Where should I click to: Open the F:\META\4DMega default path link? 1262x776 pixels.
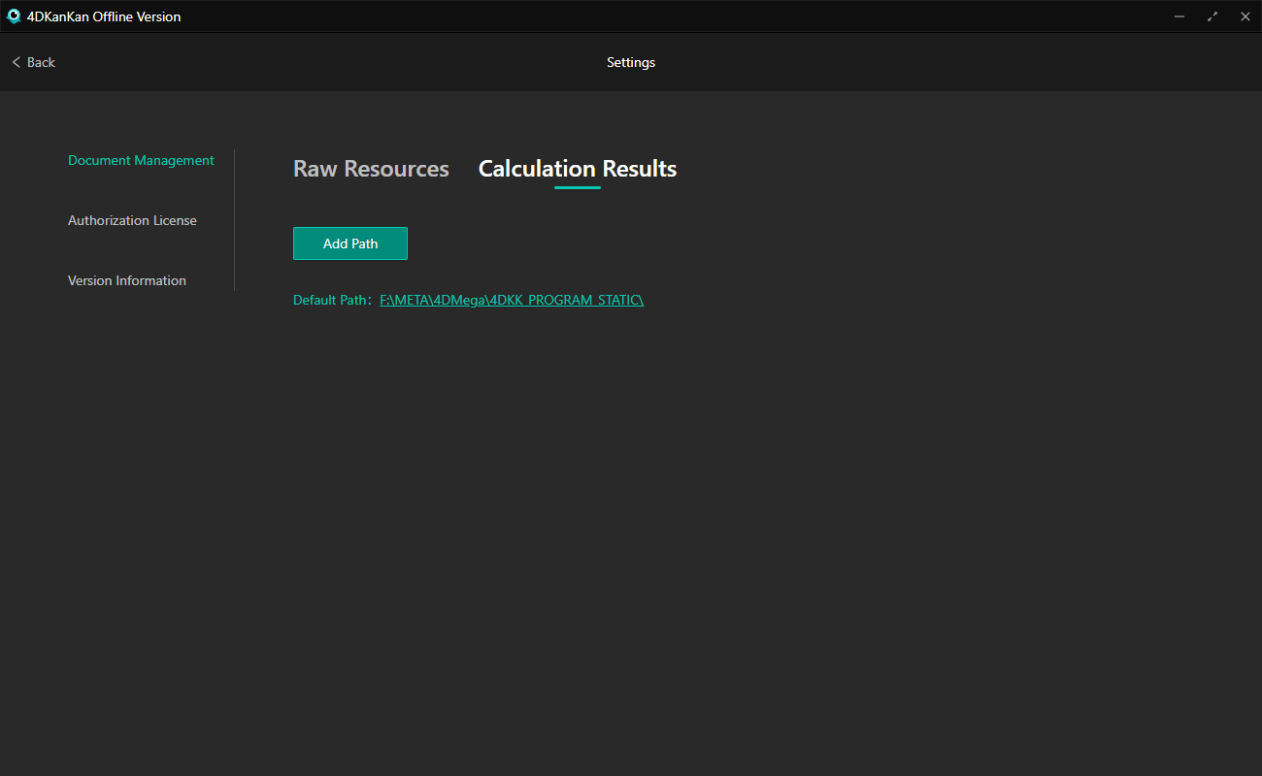pos(512,300)
